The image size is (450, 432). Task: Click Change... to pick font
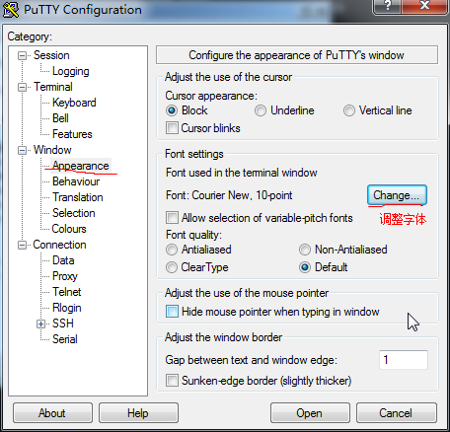coord(397,195)
